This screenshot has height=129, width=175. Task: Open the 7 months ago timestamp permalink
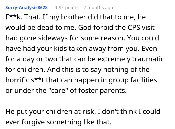coord(98,8)
